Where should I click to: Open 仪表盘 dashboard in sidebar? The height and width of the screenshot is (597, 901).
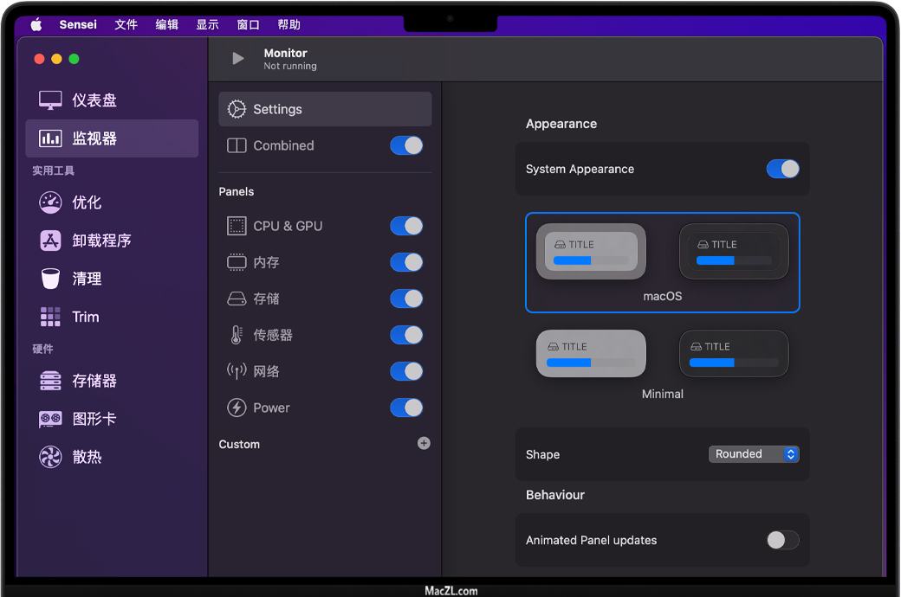click(x=94, y=100)
